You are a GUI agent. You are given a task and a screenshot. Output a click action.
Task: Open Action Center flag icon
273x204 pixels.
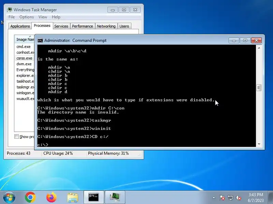222,198
